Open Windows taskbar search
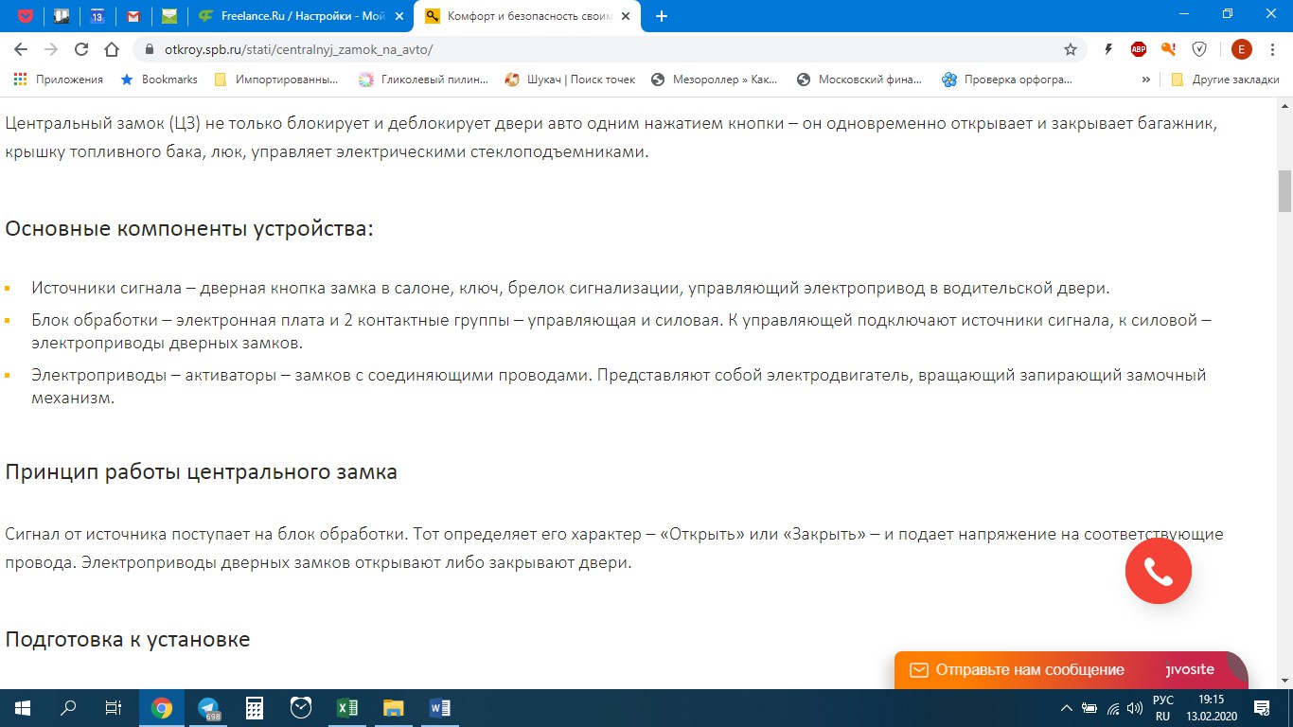Image resolution: width=1293 pixels, height=727 pixels. (x=68, y=708)
